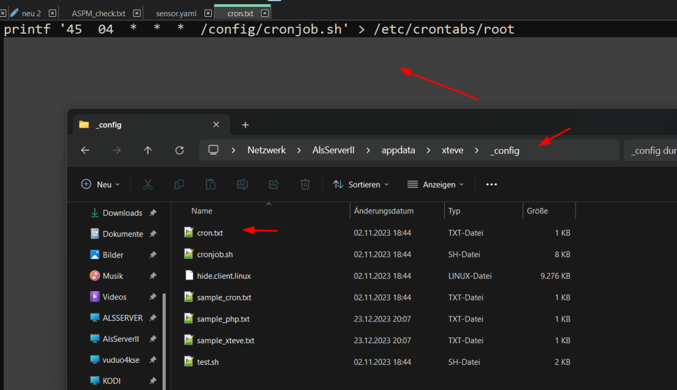Click the Copy toolbar icon
The image size is (677, 390).
[179, 184]
